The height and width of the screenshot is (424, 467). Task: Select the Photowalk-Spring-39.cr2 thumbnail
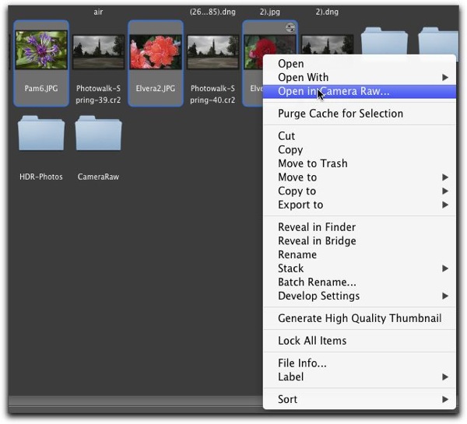98,52
